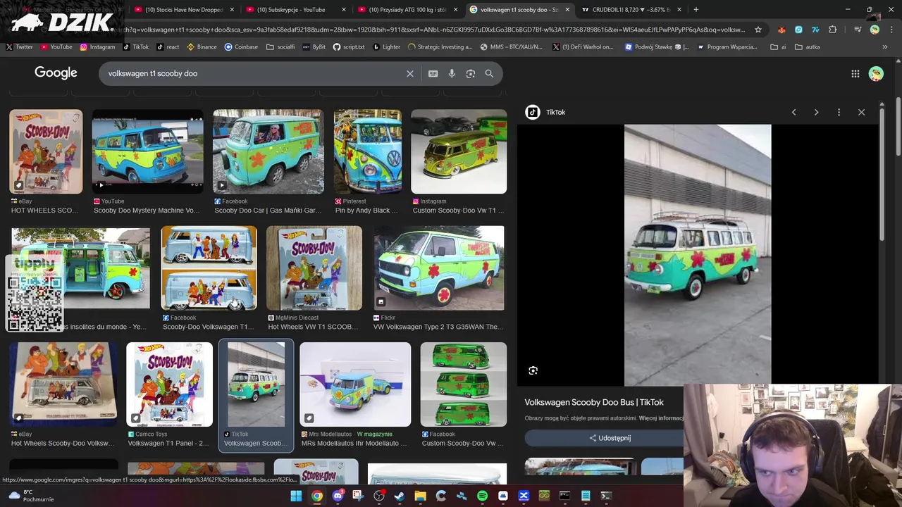The height and width of the screenshot is (507, 902).
Task: Open eBay HOT WHEELS SCO... result thumbnail
Action: 46,151
